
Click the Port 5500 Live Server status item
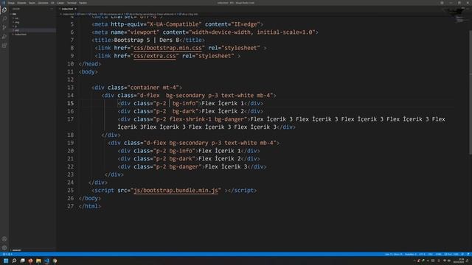click(x=451, y=254)
